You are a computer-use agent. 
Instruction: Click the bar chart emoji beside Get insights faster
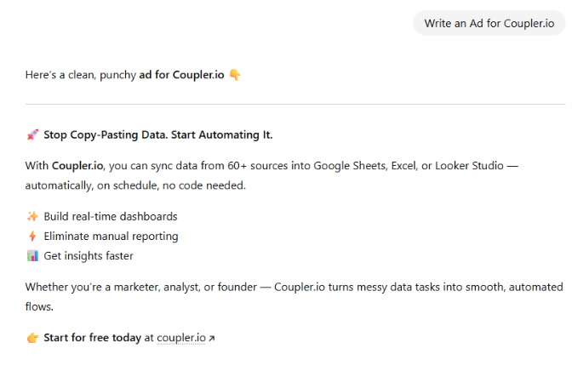[32, 255]
